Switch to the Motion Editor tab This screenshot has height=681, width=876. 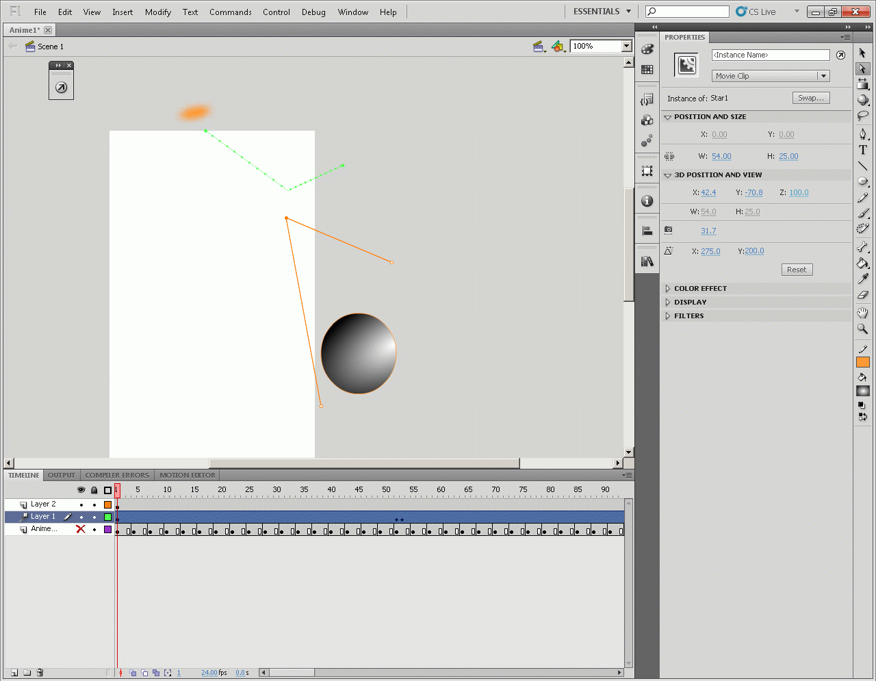[x=188, y=475]
